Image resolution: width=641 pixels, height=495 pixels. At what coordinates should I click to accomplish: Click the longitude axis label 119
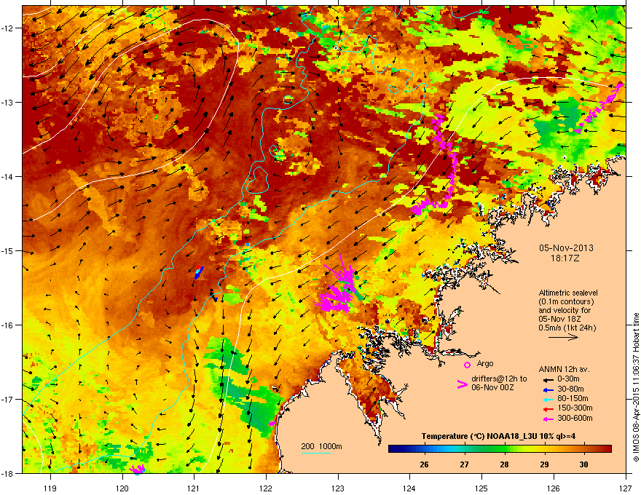coord(50,488)
